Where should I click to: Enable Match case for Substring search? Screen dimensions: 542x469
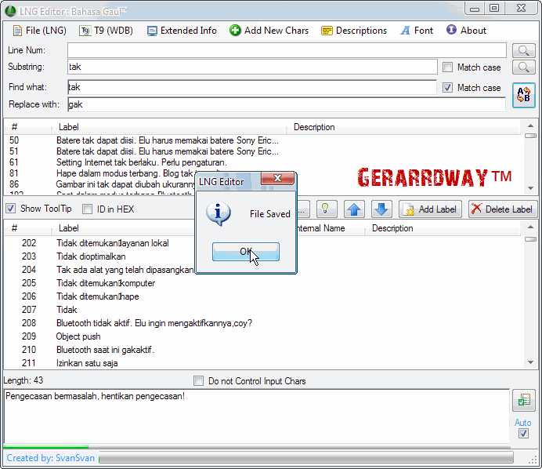(x=448, y=67)
